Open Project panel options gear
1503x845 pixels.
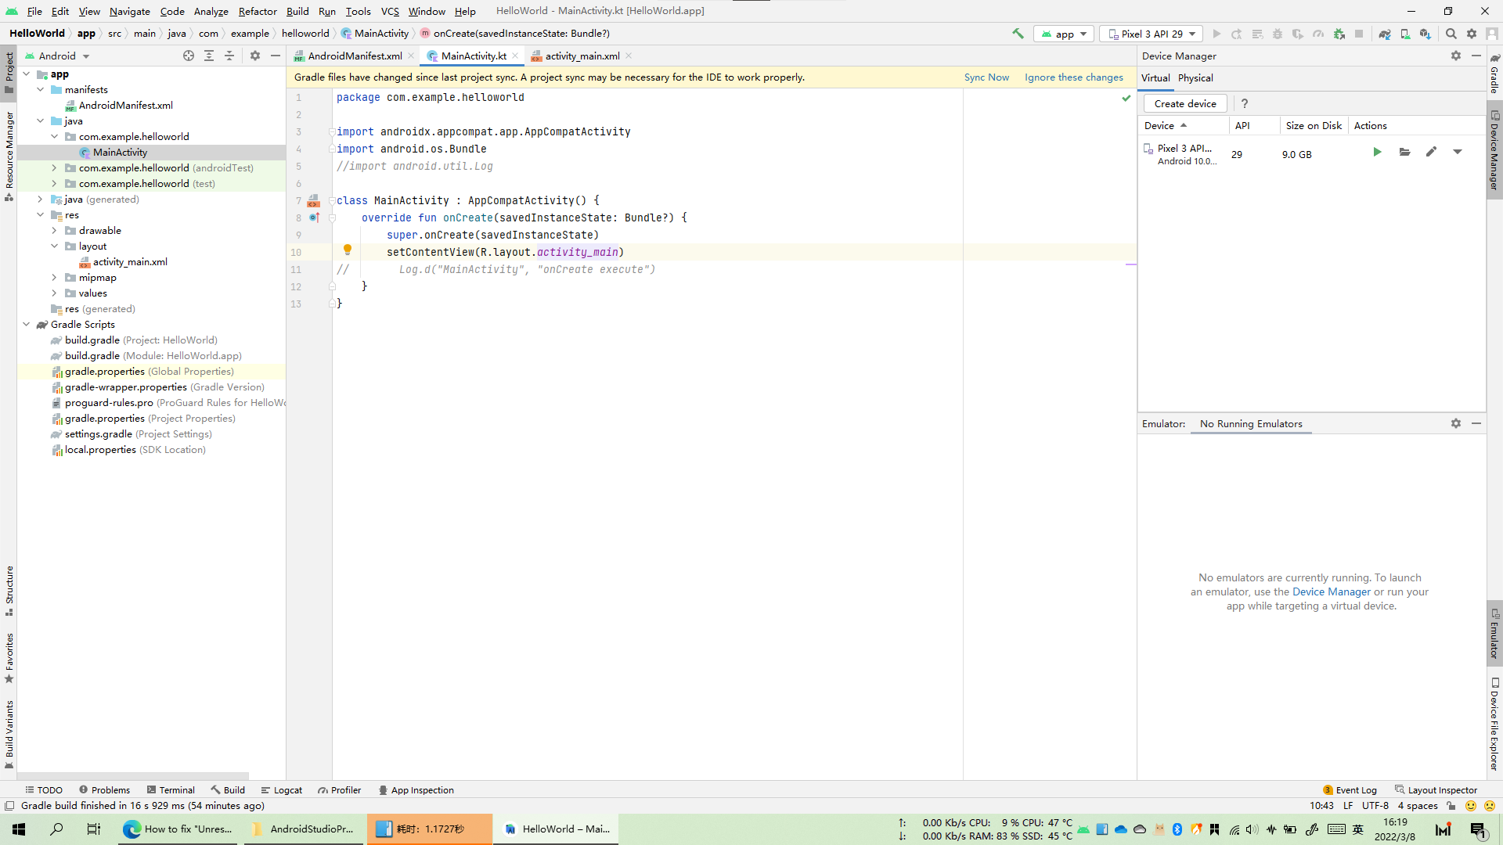pos(255,56)
